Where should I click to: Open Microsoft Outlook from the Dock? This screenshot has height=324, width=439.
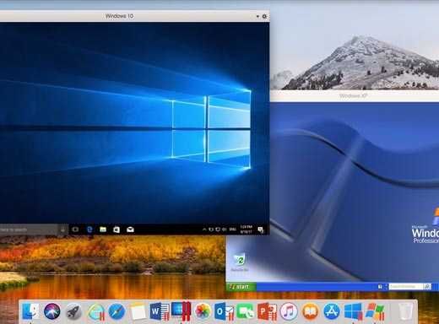coord(224,311)
